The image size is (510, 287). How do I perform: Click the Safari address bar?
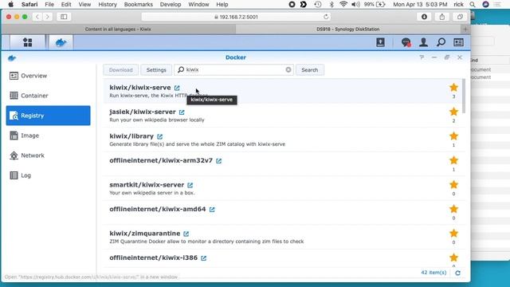[236, 17]
